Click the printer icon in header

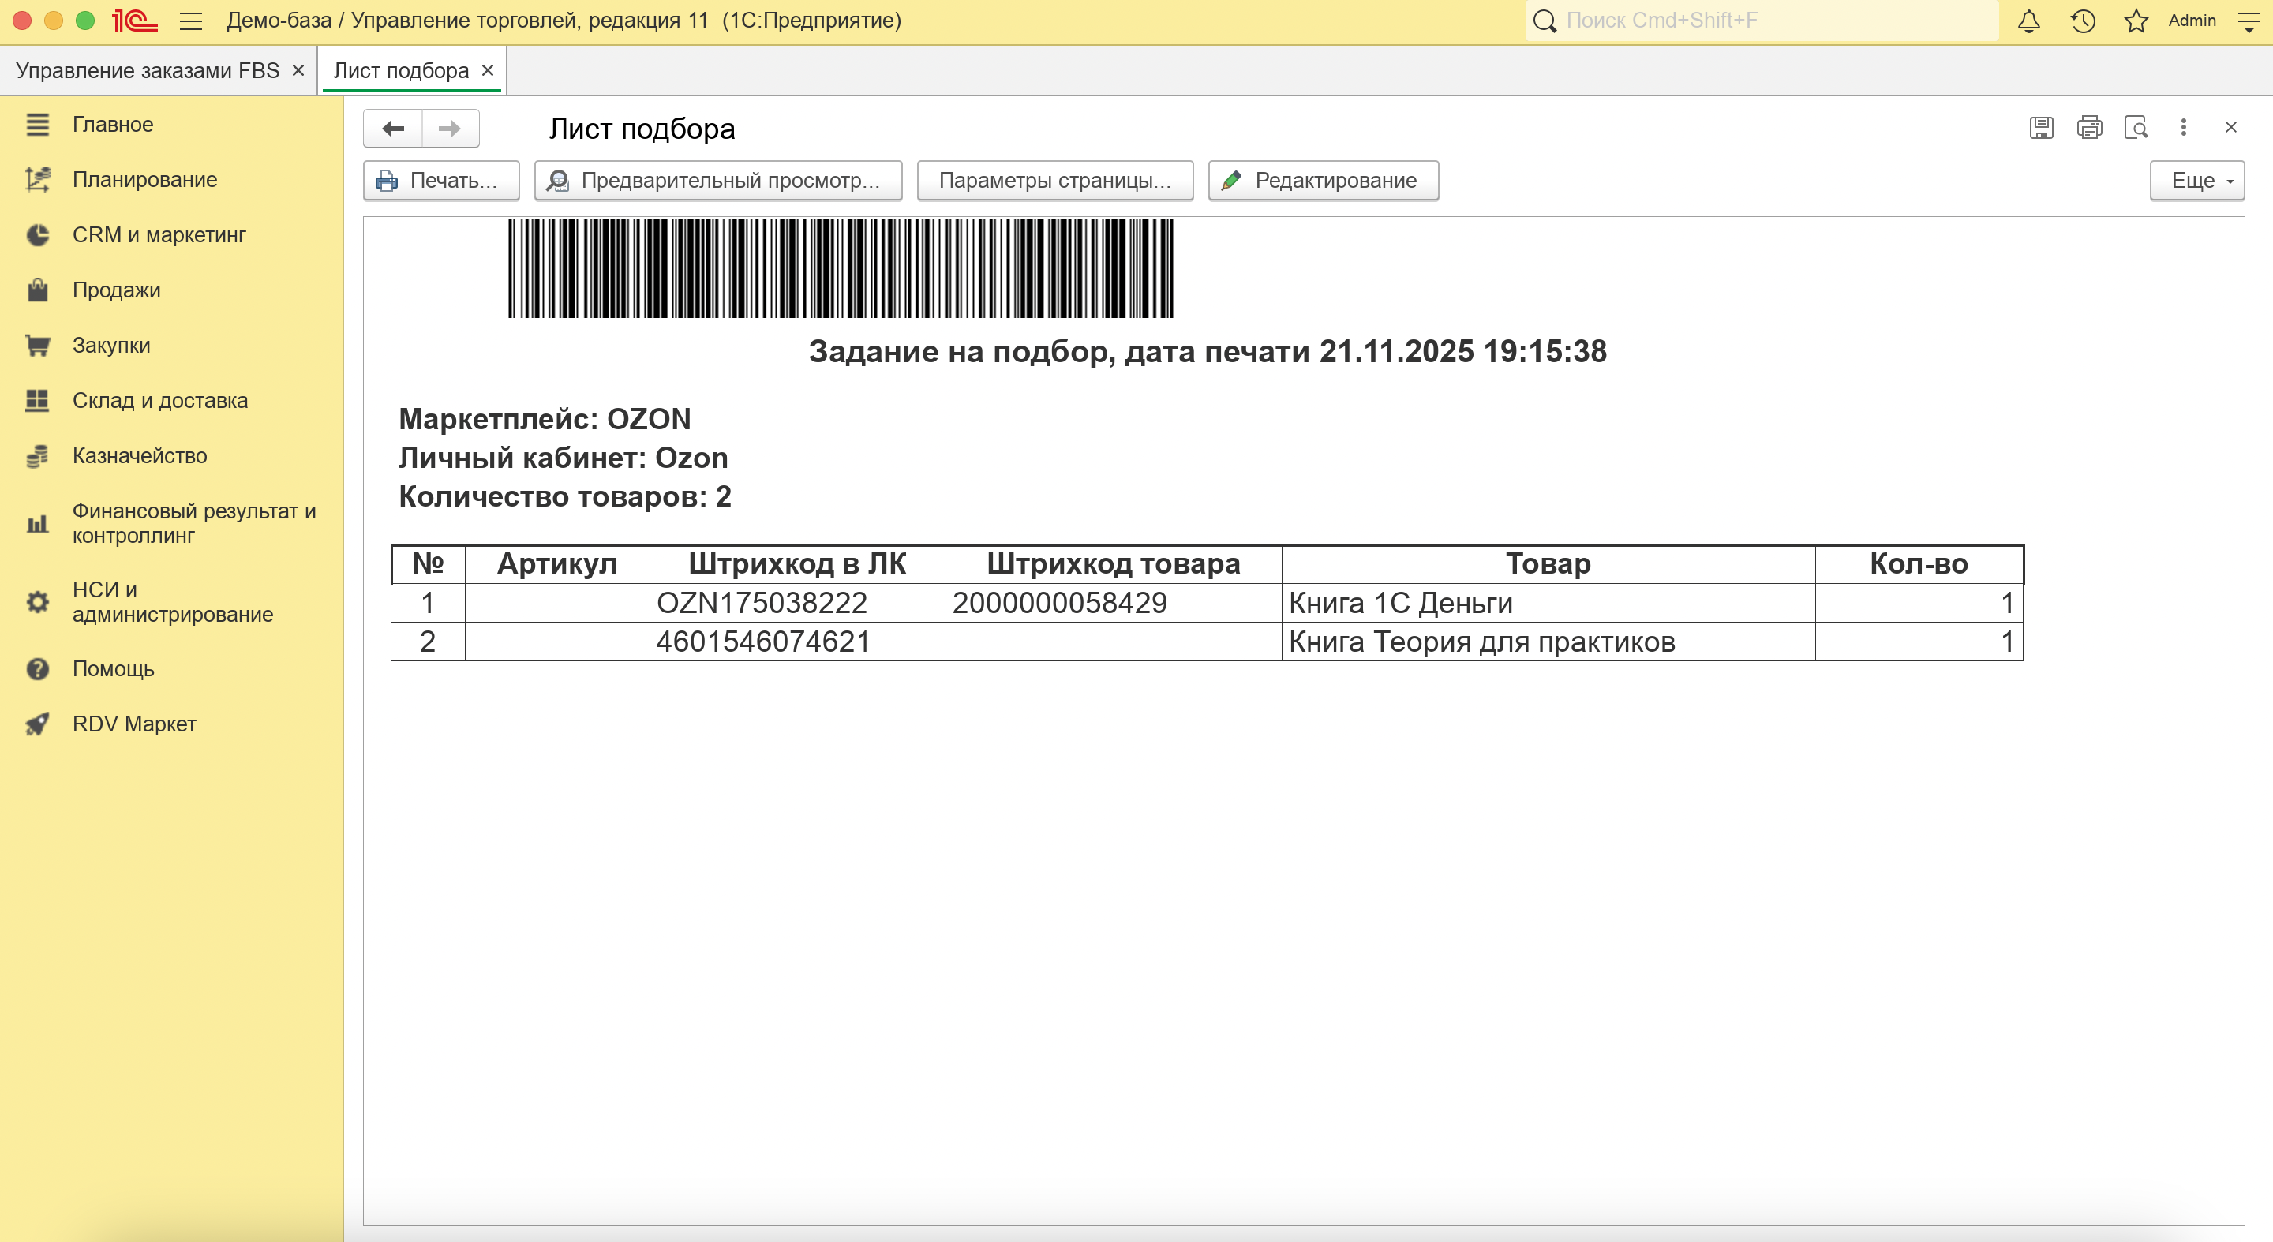(2088, 128)
